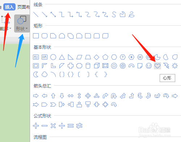Screen dimensions: 181x142
Task: Choose the freeform polygon line tool
Action: point(123,14)
